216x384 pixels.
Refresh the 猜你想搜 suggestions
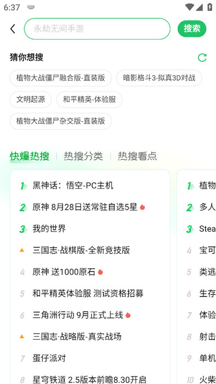(x=202, y=58)
